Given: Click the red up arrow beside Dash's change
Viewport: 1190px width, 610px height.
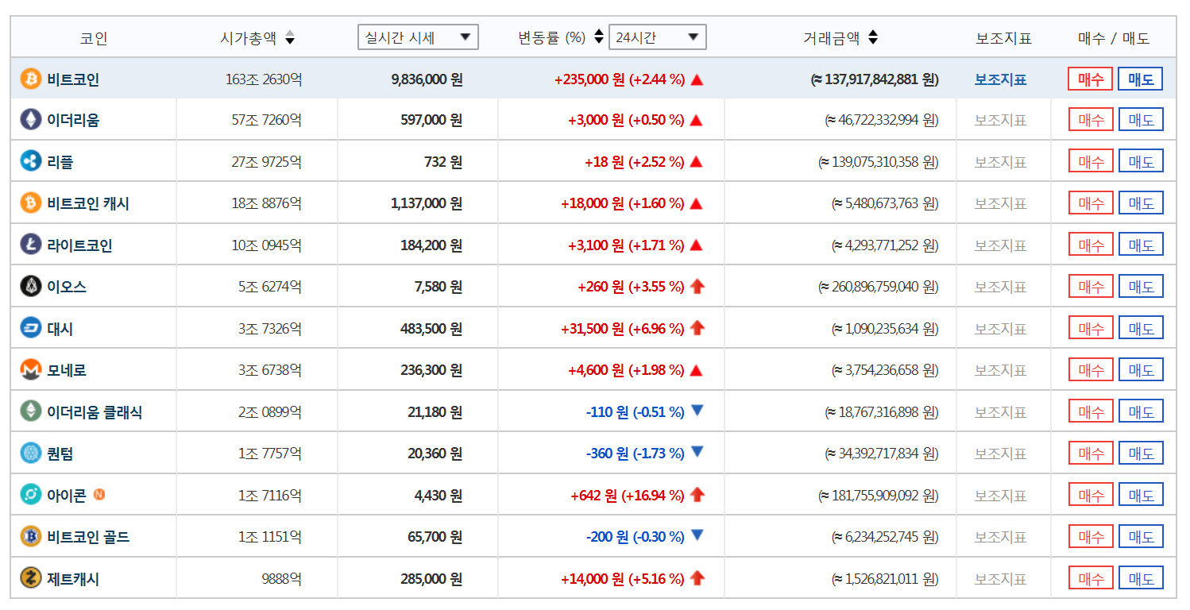Looking at the screenshot, I should point(697,327).
